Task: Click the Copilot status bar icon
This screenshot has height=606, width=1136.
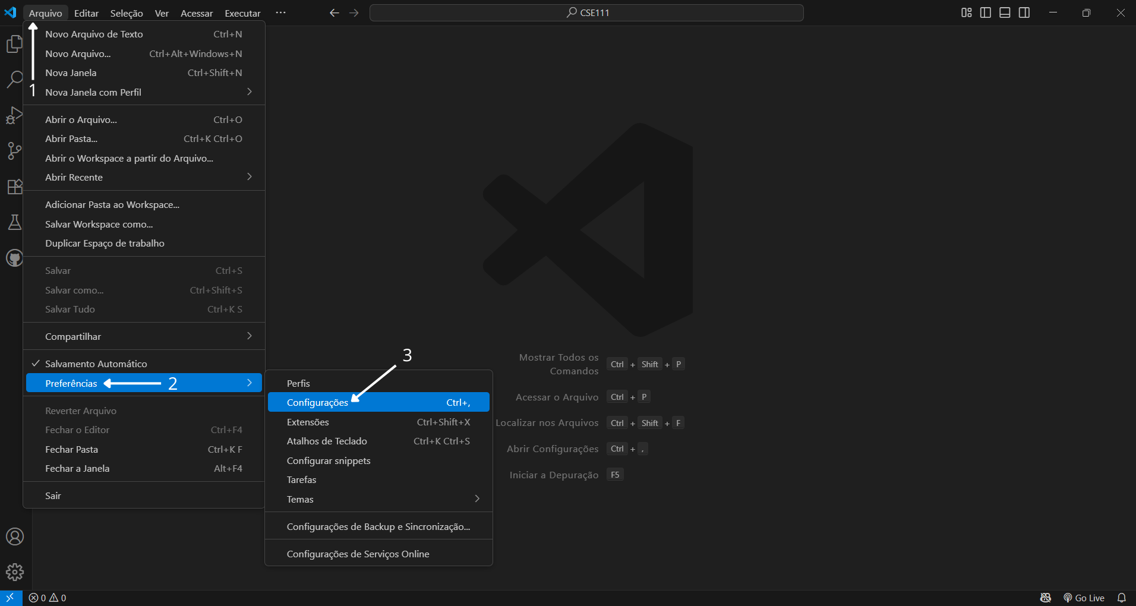Action: [x=1046, y=598]
